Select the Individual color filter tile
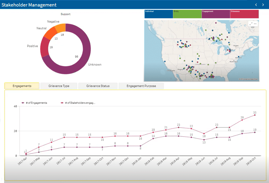 (x=159, y=14)
